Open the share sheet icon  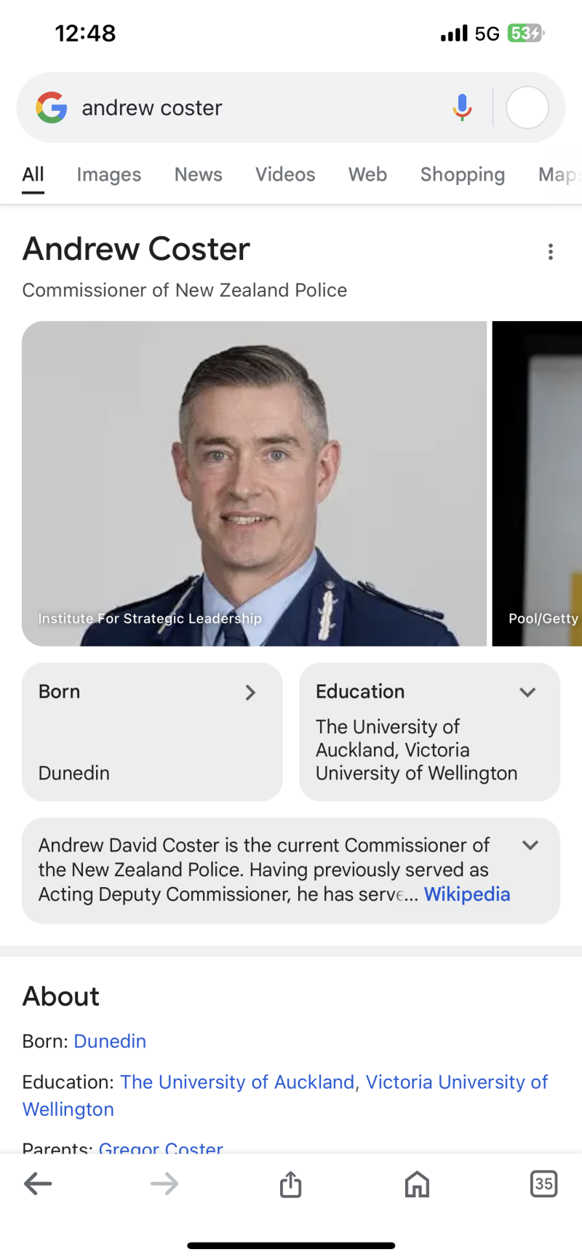[x=290, y=1184]
